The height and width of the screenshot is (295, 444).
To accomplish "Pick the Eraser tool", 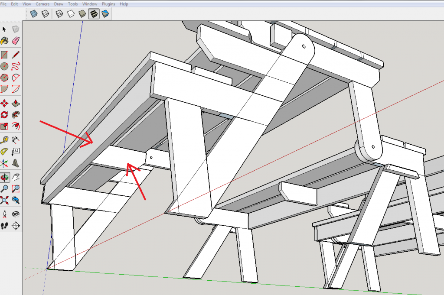I will (x=16, y=41).
